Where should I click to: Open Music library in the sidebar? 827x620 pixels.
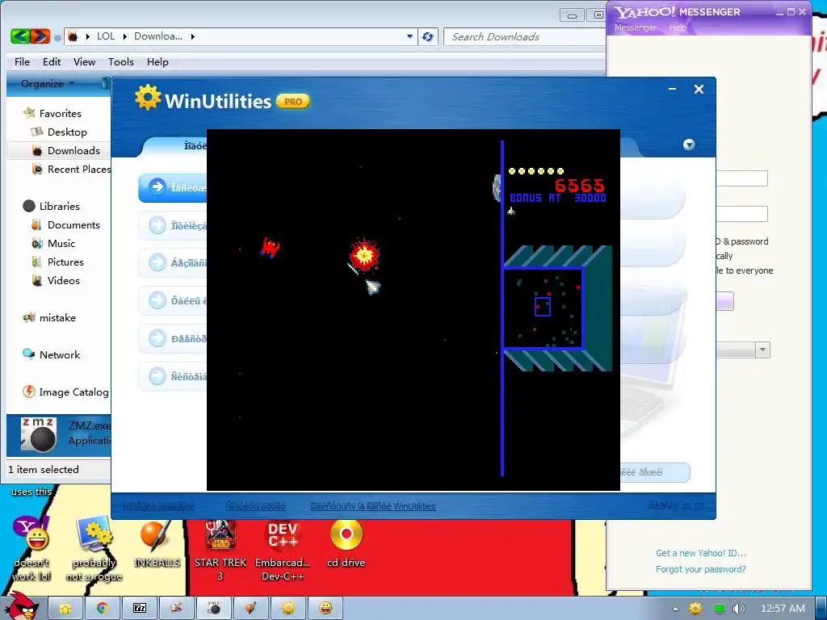[61, 244]
